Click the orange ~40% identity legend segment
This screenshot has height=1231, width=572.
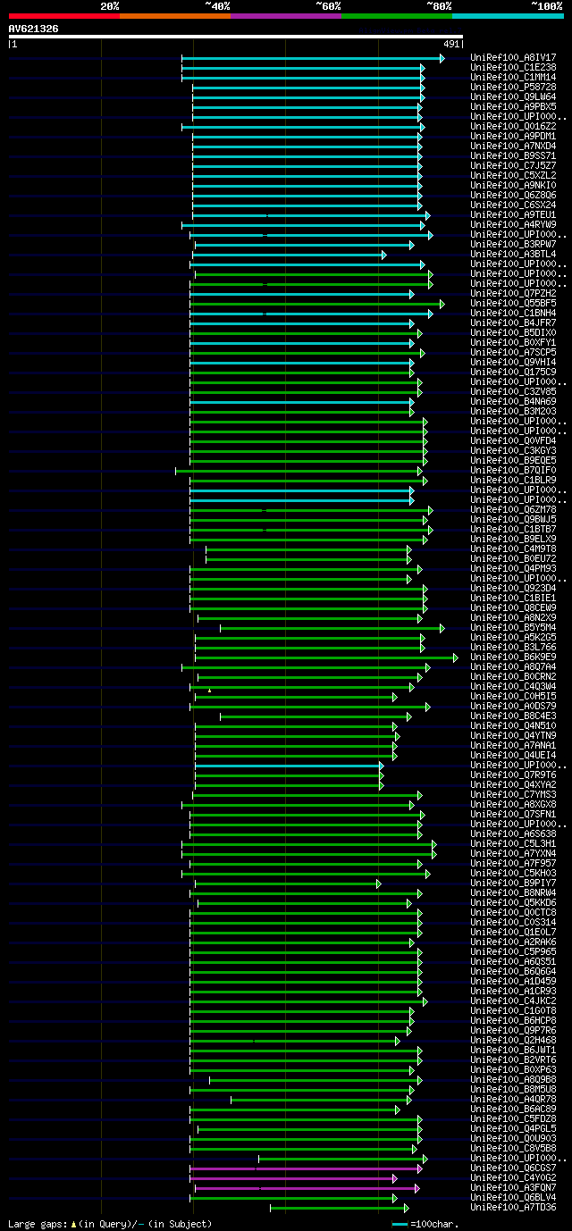pos(174,16)
